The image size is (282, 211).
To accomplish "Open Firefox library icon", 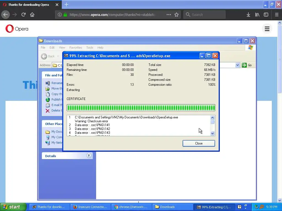I will point(257,15).
